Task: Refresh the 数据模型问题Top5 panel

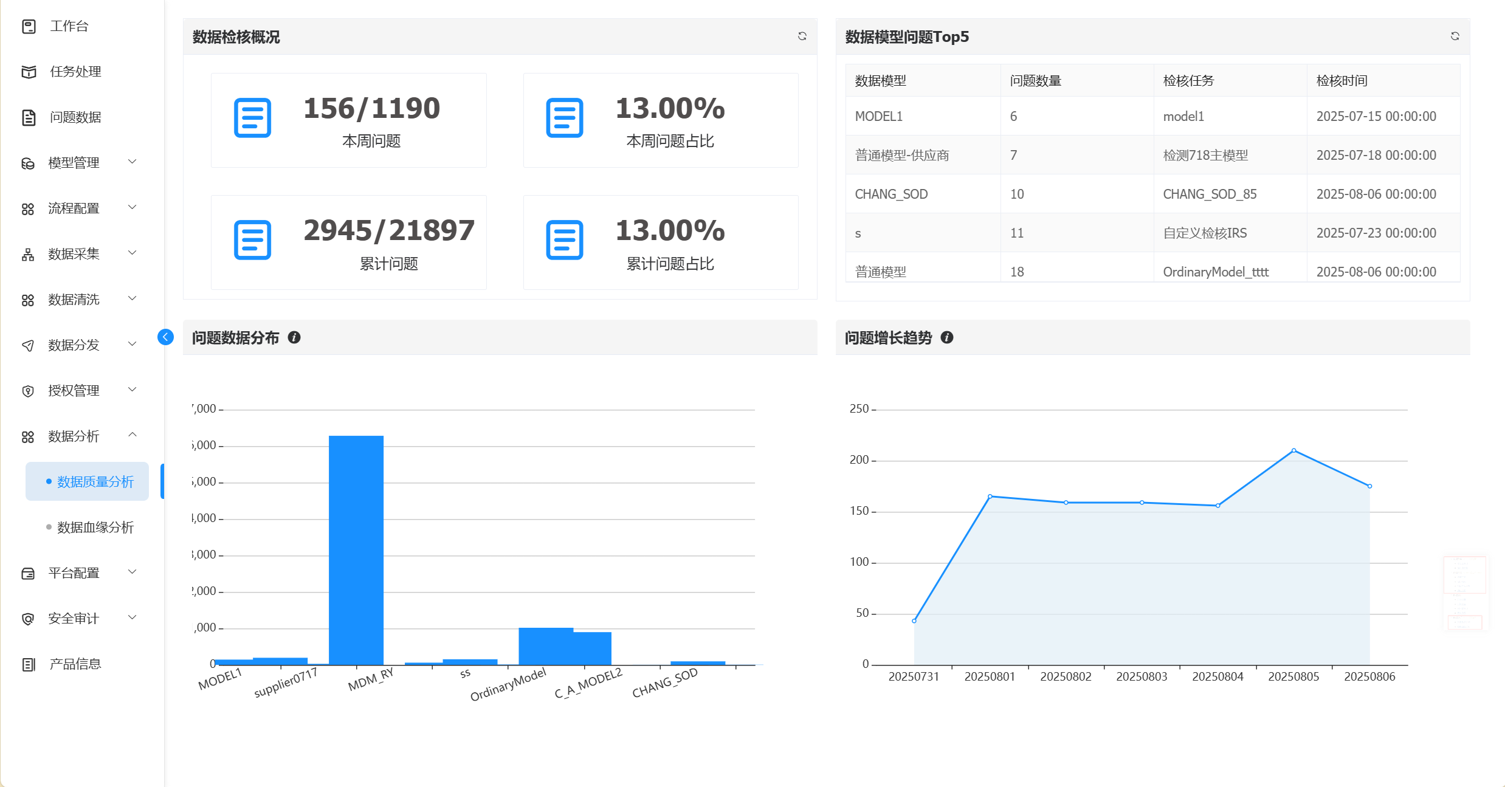Action: (1455, 36)
